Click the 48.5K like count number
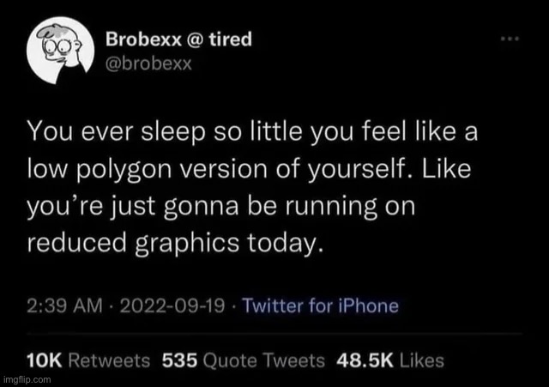This screenshot has width=549, height=387. pyautogui.click(x=363, y=360)
